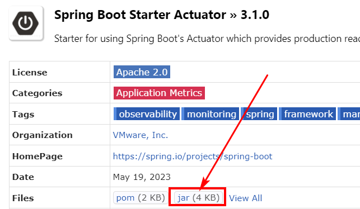Screen dimensions: 360x209
Task: Click the Starter description text line
Action: click(x=207, y=39)
